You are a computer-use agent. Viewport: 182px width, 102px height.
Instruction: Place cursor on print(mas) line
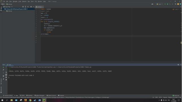(45, 34)
